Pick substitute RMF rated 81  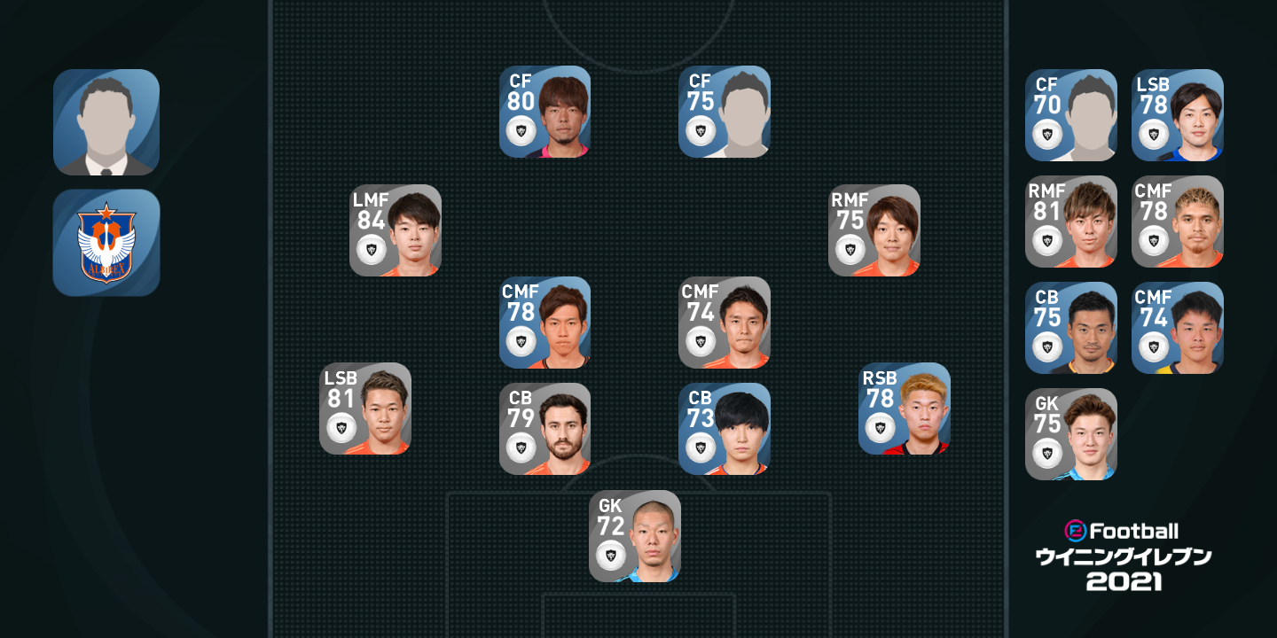1071,222
